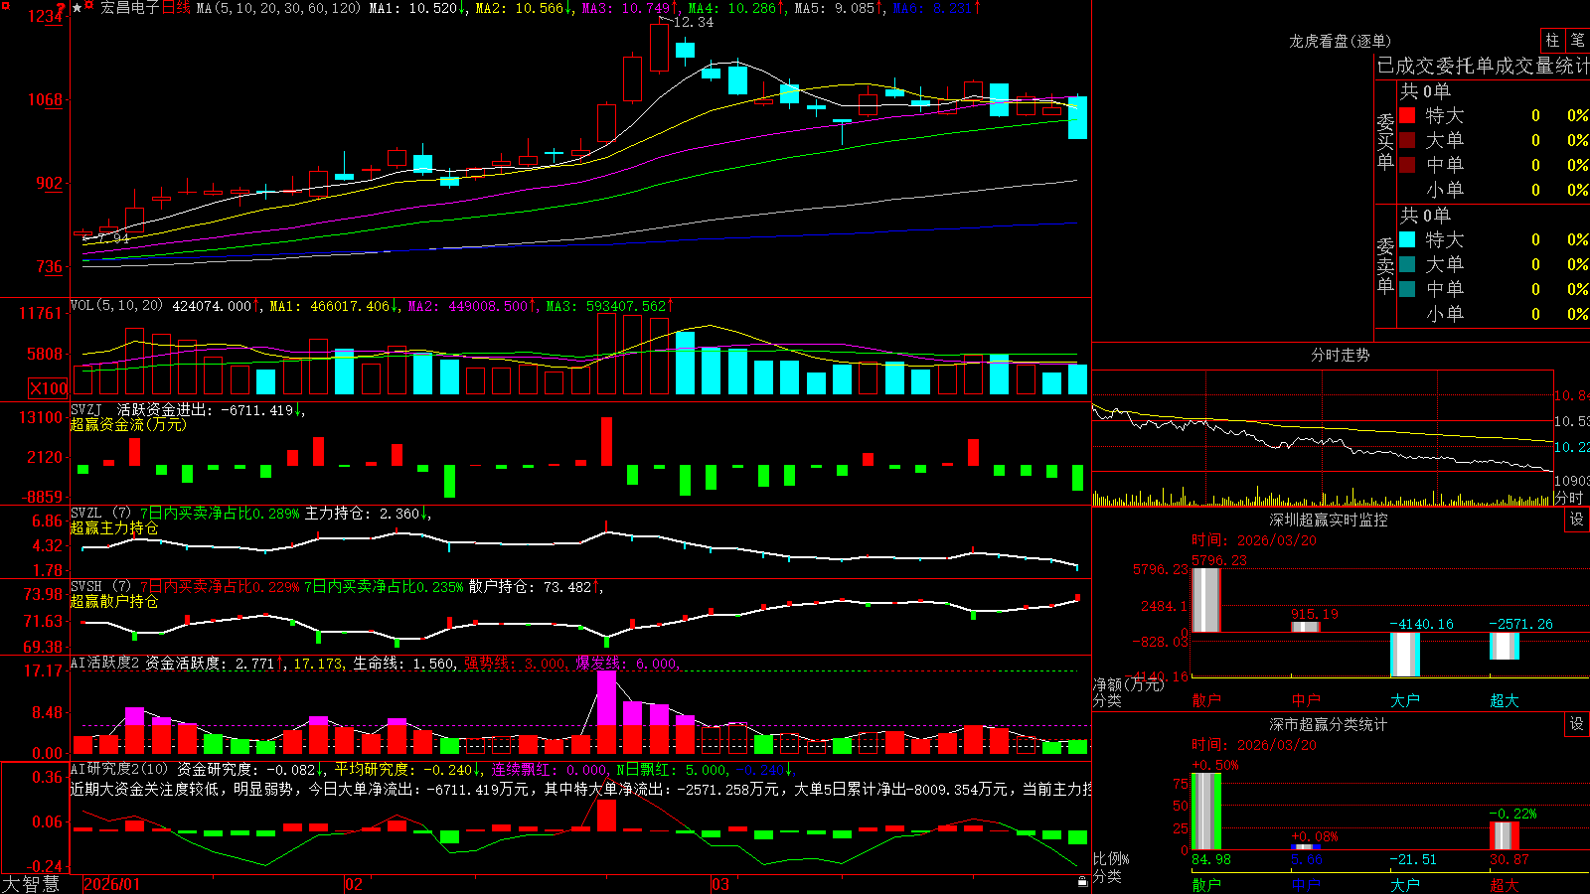Click the 净额(万元) axis label
The width and height of the screenshot is (1590, 894).
coord(1128,684)
